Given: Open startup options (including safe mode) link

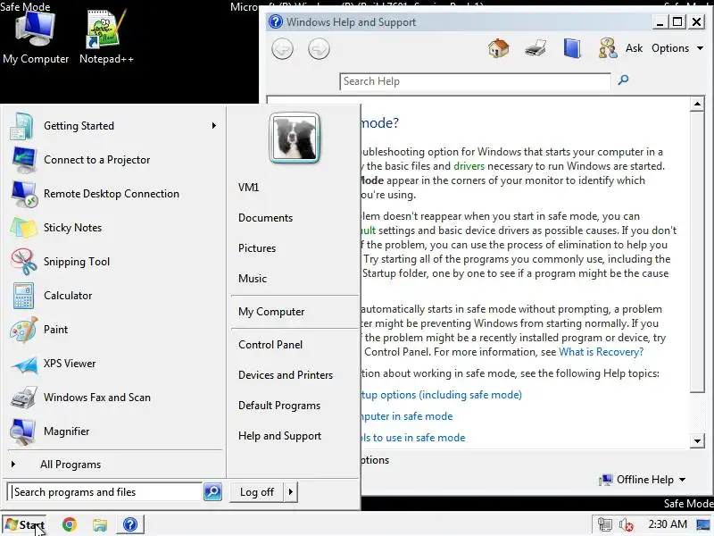Looking at the screenshot, I should point(441,395).
